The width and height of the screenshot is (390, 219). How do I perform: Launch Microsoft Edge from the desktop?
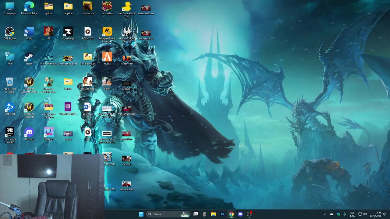pos(29,9)
